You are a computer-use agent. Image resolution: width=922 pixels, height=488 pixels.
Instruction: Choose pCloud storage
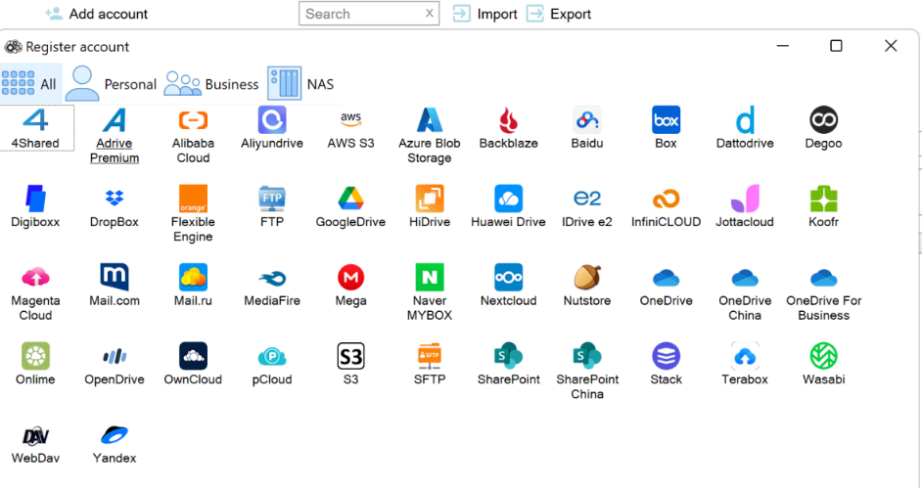[x=272, y=364]
